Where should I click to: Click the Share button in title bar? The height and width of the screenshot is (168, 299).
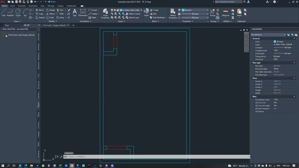click(51, 2)
